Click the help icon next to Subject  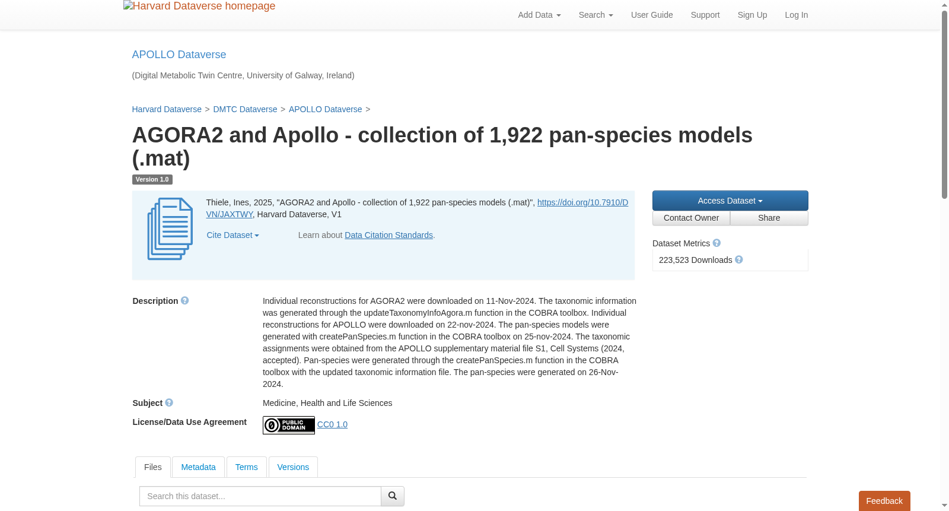pyautogui.click(x=169, y=403)
